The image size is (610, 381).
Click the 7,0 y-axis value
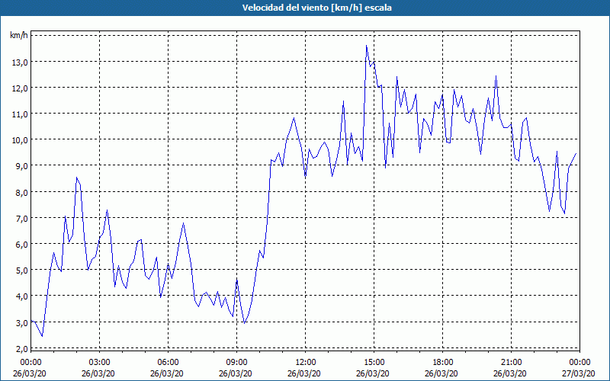[21, 218]
